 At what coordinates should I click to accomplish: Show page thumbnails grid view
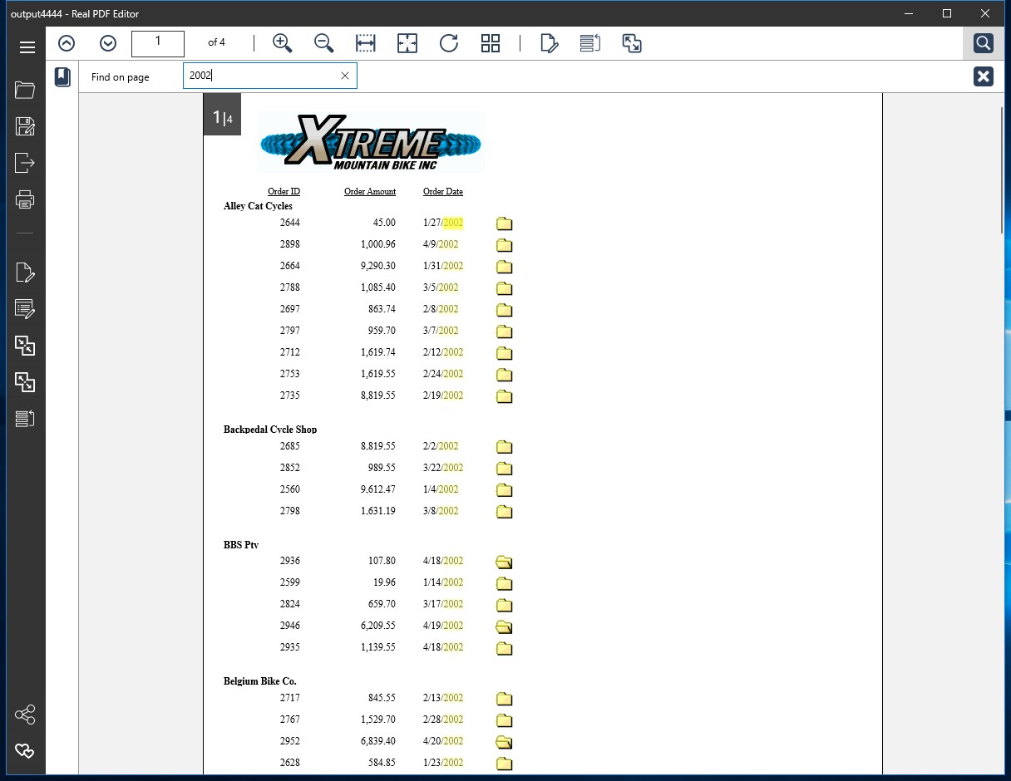tap(491, 43)
